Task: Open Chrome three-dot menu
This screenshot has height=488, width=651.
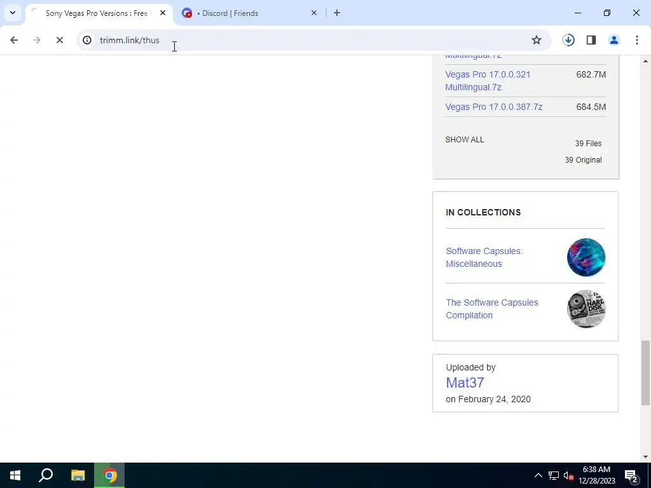Action: pos(636,40)
